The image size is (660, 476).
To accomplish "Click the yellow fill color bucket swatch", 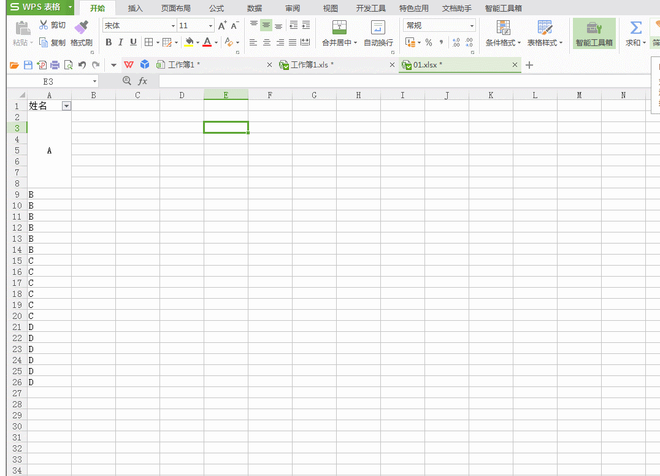I will coord(189,42).
